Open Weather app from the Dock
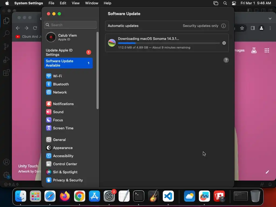This screenshot has width=276, height=207. click(x=189, y=196)
